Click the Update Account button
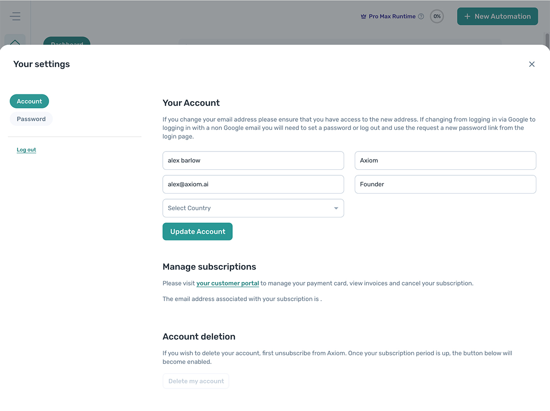Viewport: 550px width, 411px height. pyautogui.click(x=198, y=232)
